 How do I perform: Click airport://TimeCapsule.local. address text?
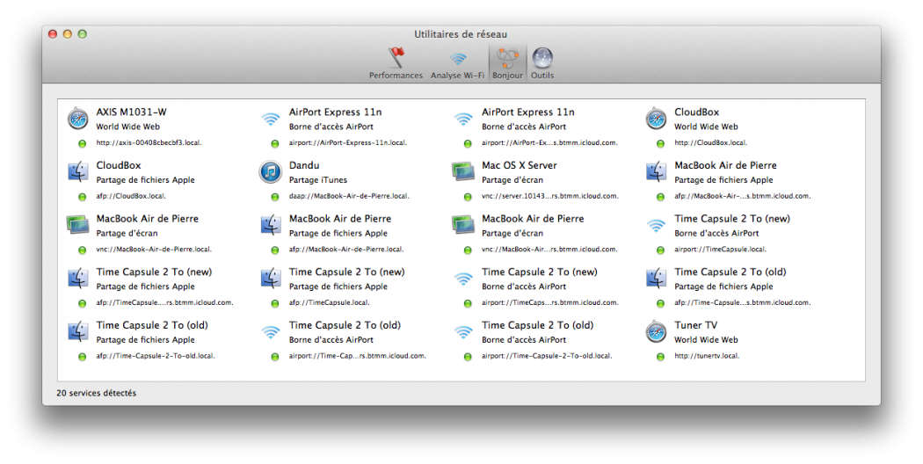pyautogui.click(x=720, y=250)
